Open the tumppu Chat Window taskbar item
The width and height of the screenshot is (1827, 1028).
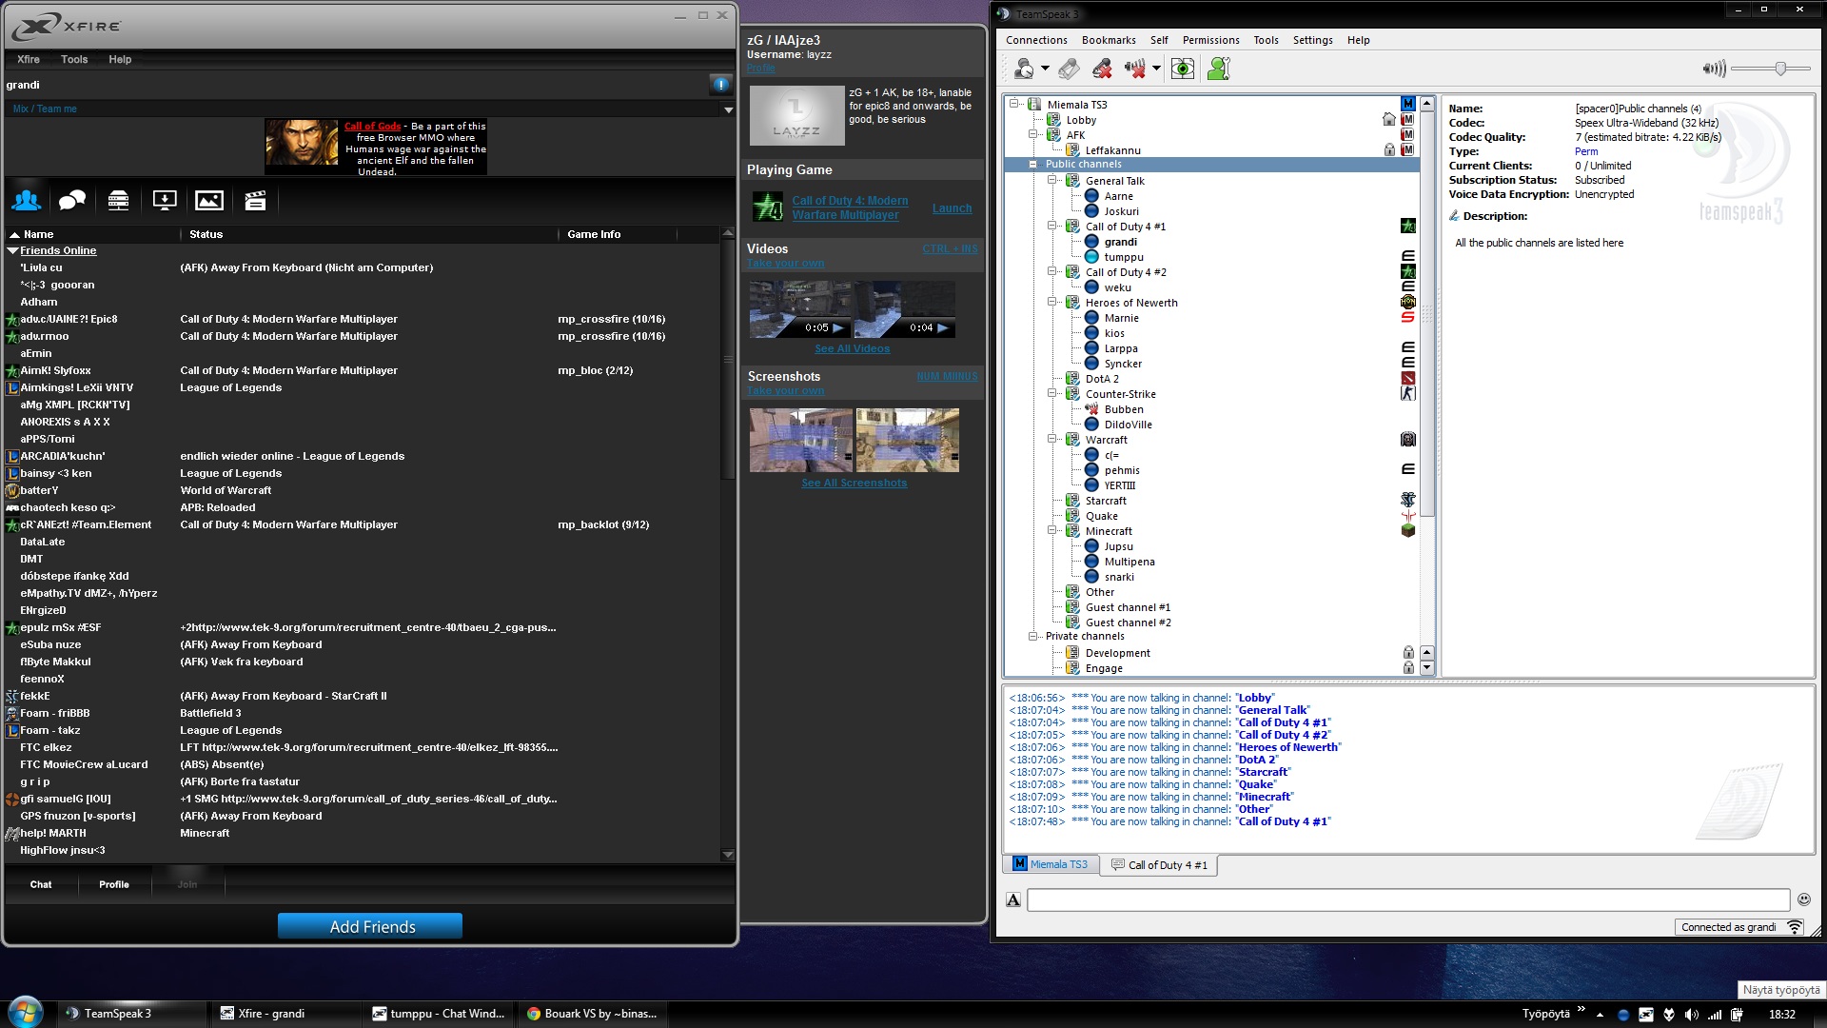pos(439,1014)
